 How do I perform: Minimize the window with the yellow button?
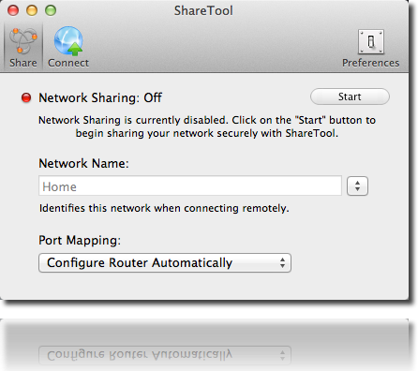(32, 10)
